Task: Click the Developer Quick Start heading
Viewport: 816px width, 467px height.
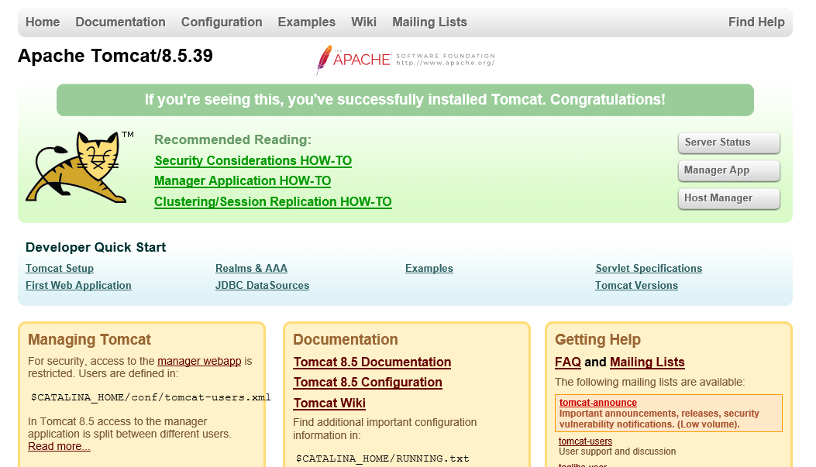Action: (x=96, y=248)
